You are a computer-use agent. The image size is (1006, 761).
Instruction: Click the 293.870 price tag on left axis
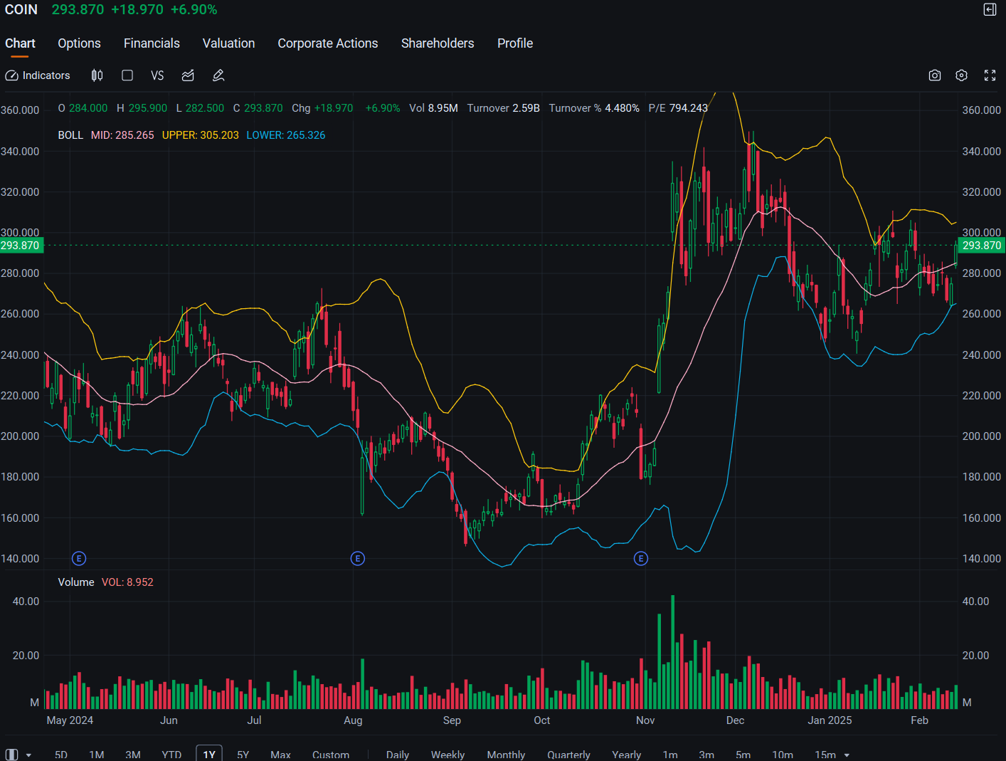click(x=21, y=246)
